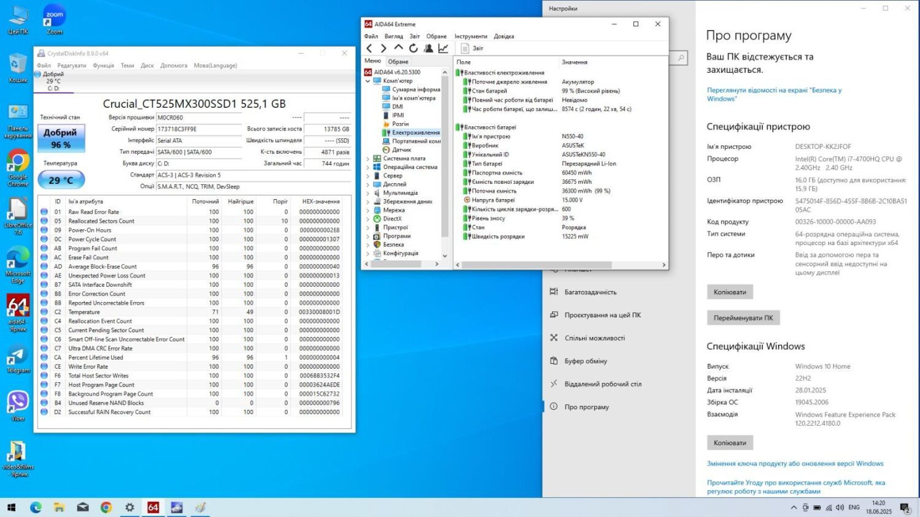
Task: Open Telegram desktop shortcut
Action: click(x=18, y=358)
